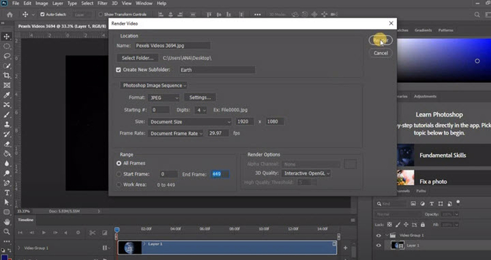Select the Frame tool
The width and height of the screenshot is (491, 260).
click(6, 85)
